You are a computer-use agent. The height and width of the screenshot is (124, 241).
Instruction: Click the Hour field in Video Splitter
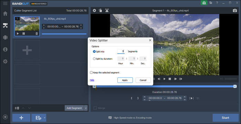(x=121, y=59)
